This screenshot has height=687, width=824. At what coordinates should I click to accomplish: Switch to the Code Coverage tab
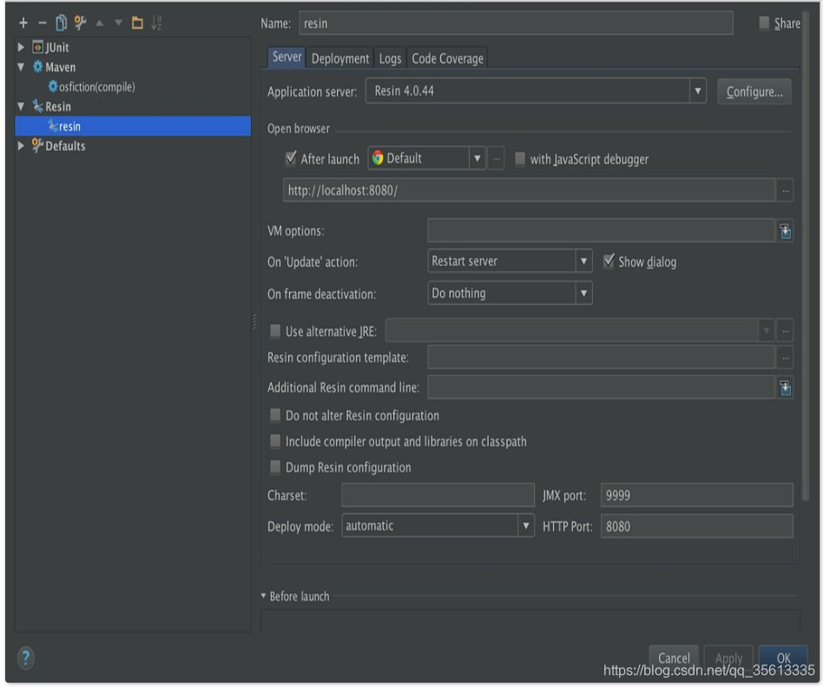coord(447,58)
